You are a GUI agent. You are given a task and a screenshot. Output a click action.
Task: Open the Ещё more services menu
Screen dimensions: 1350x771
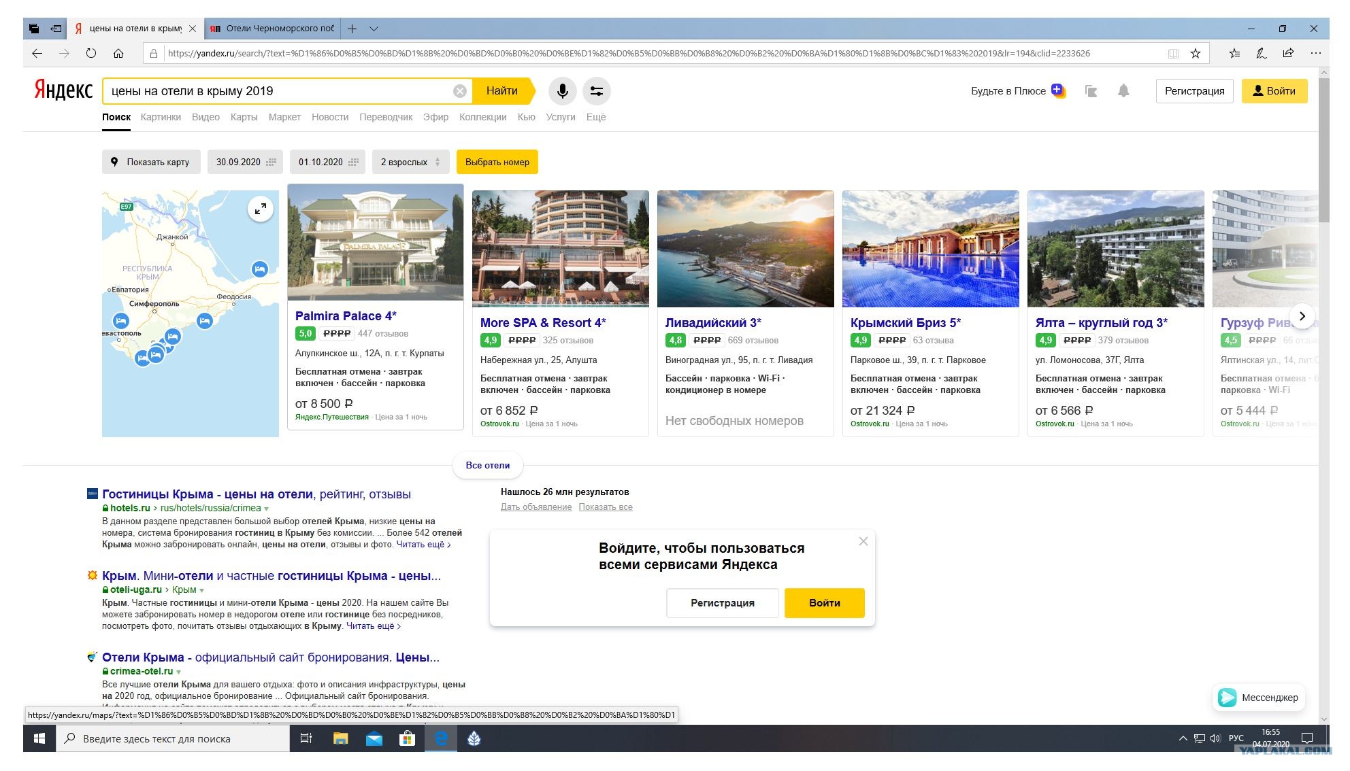(596, 117)
